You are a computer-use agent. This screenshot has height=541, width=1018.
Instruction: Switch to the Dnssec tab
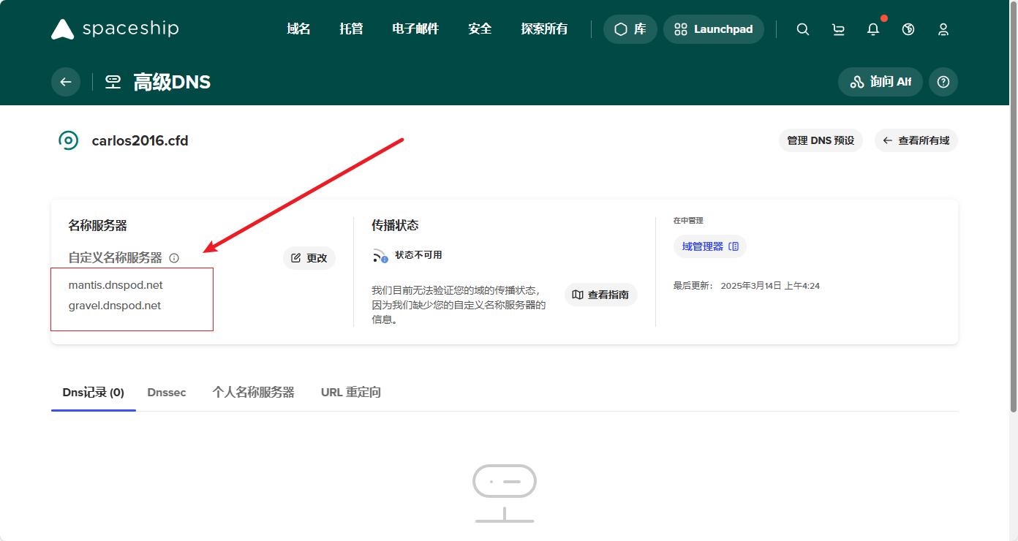[167, 393]
